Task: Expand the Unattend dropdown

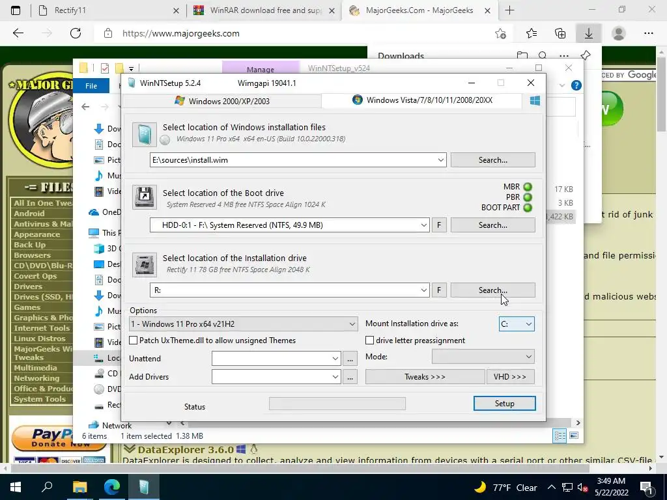Action: [x=335, y=359]
